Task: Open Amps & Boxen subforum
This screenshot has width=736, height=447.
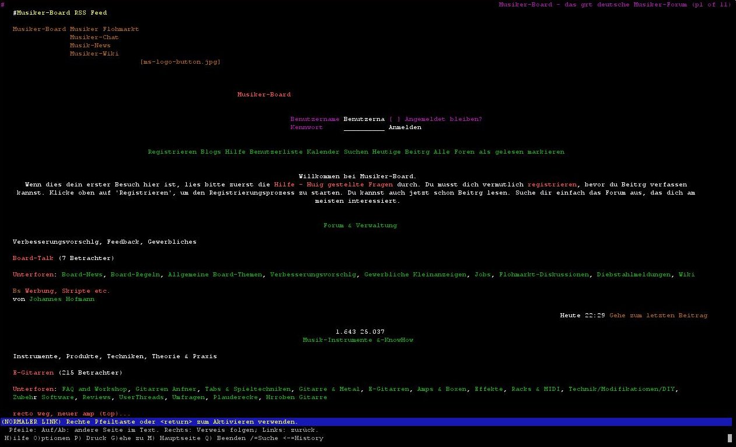Action: pyautogui.click(x=442, y=389)
